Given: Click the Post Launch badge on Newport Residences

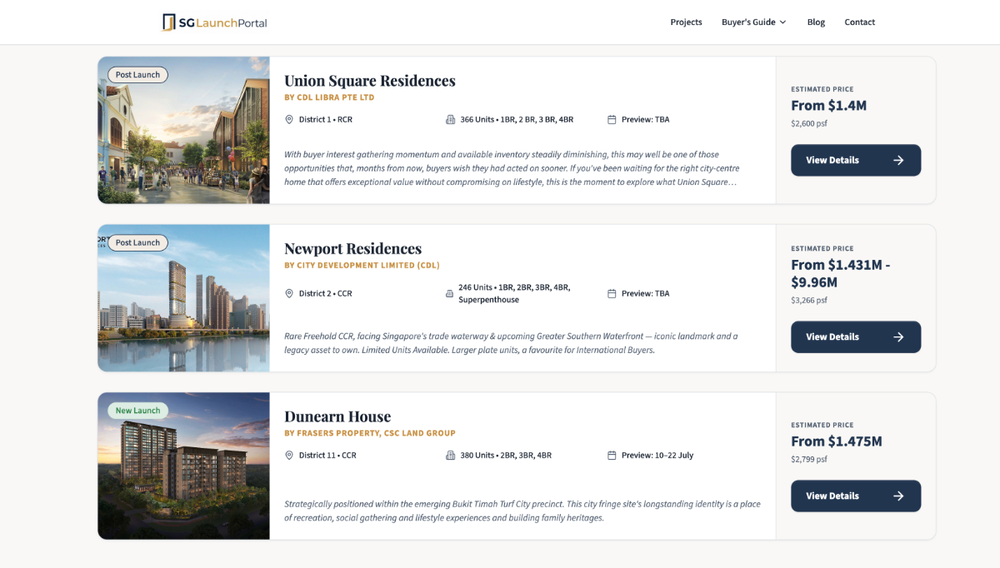Looking at the screenshot, I should coord(137,242).
